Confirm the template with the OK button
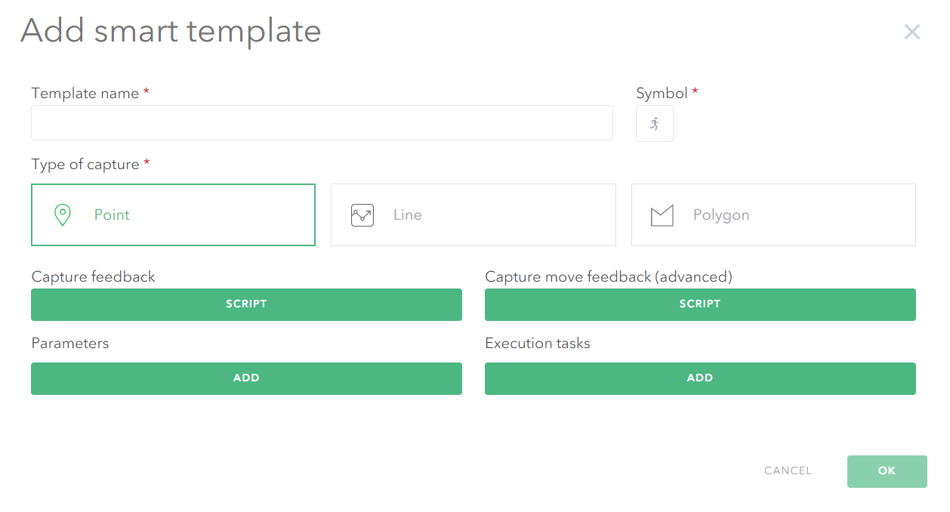 point(887,471)
